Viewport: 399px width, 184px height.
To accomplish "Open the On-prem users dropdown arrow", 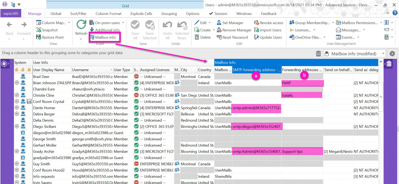I will click(123, 23).
